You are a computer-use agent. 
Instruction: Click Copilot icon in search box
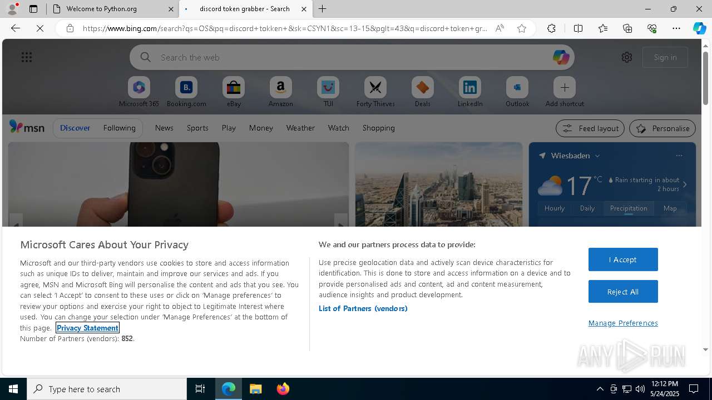tap(561, 57)
